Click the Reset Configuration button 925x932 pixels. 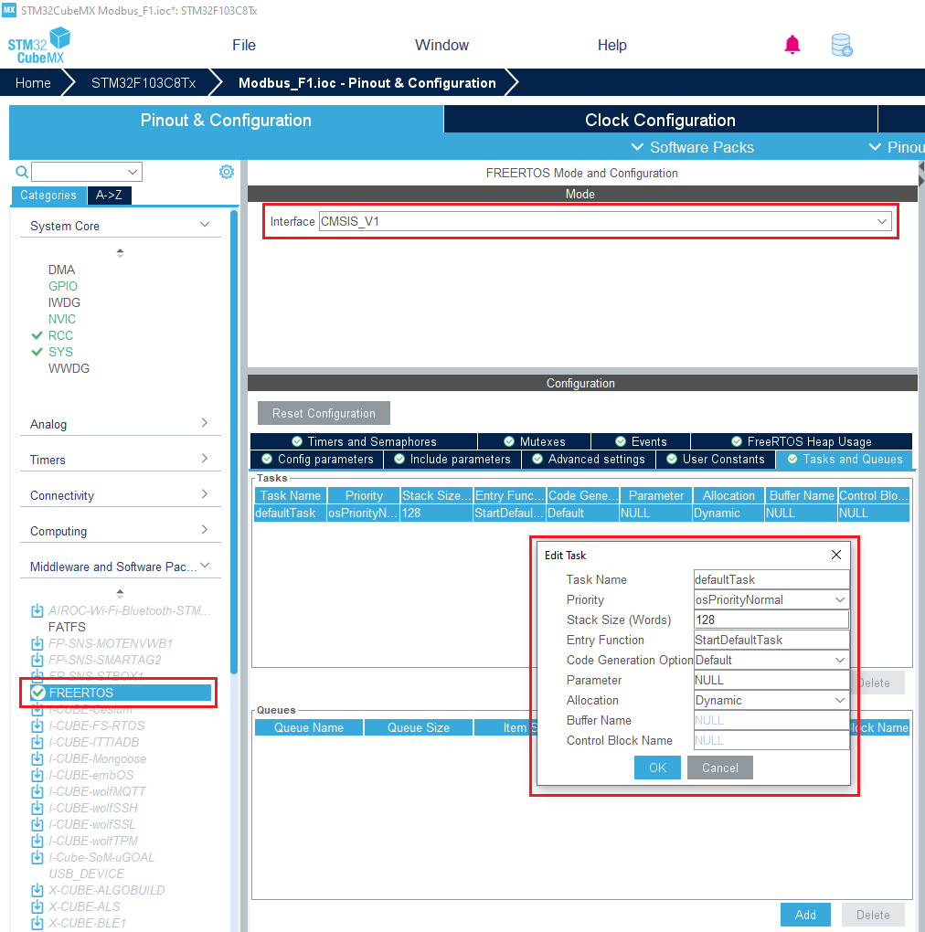[324, 413]
